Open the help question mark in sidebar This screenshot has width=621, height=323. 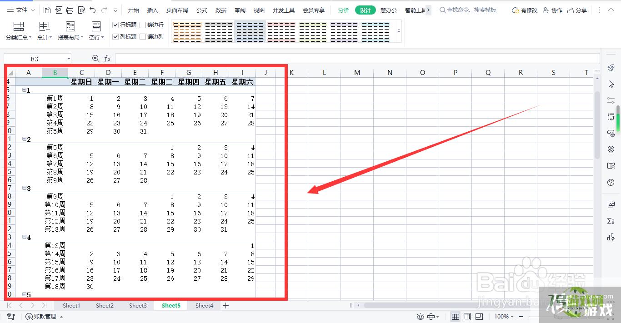(611, 183)
